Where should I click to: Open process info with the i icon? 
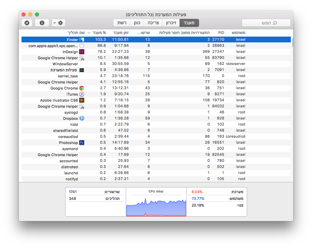pos(42,23)
